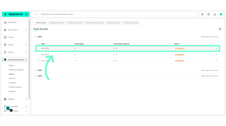
Task: Click the Achats bag icon
Action: click(x=5, y=52)
